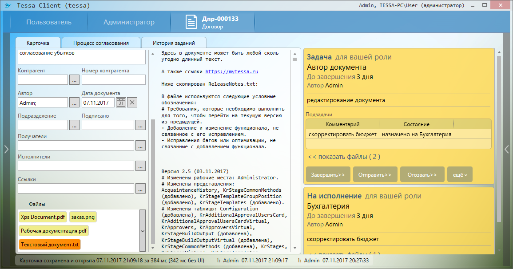
Task: Click the 'Автор документа' role title
Action: (337, 67)
